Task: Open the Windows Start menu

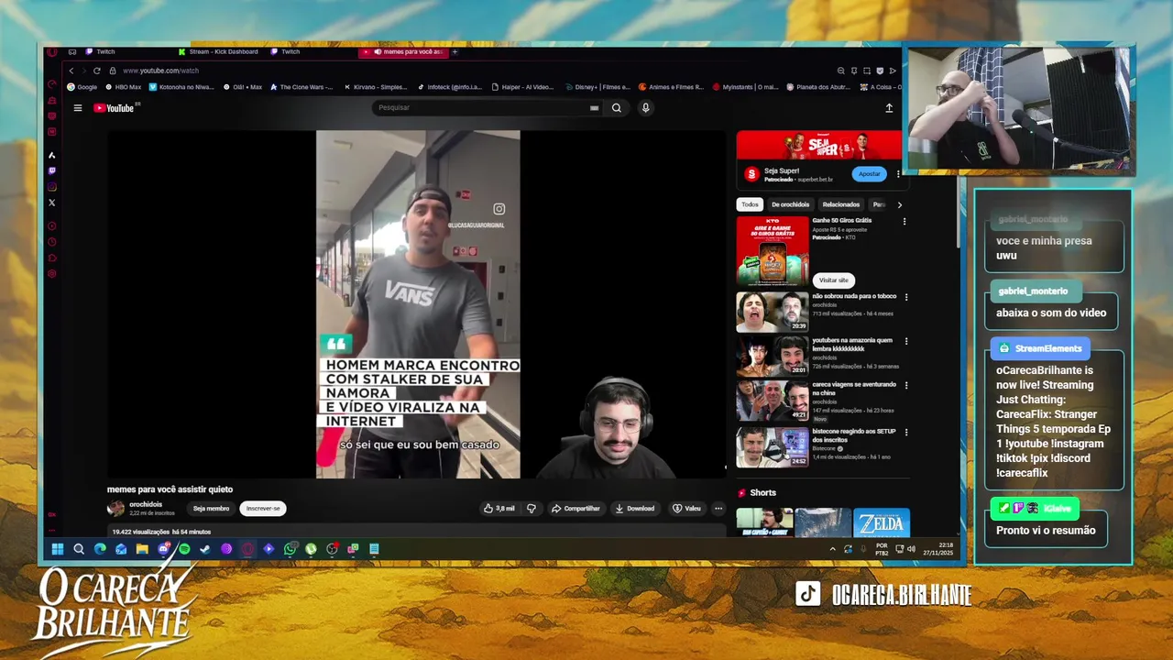Action: point(57,549)
